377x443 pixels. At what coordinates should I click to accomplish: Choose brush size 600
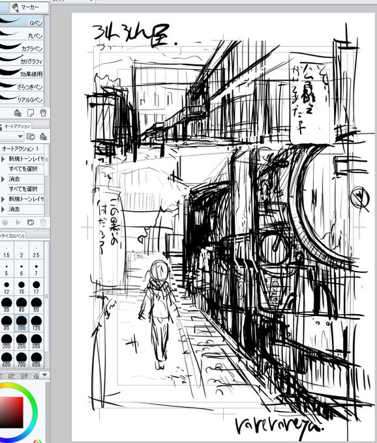[x=7, y=360]
